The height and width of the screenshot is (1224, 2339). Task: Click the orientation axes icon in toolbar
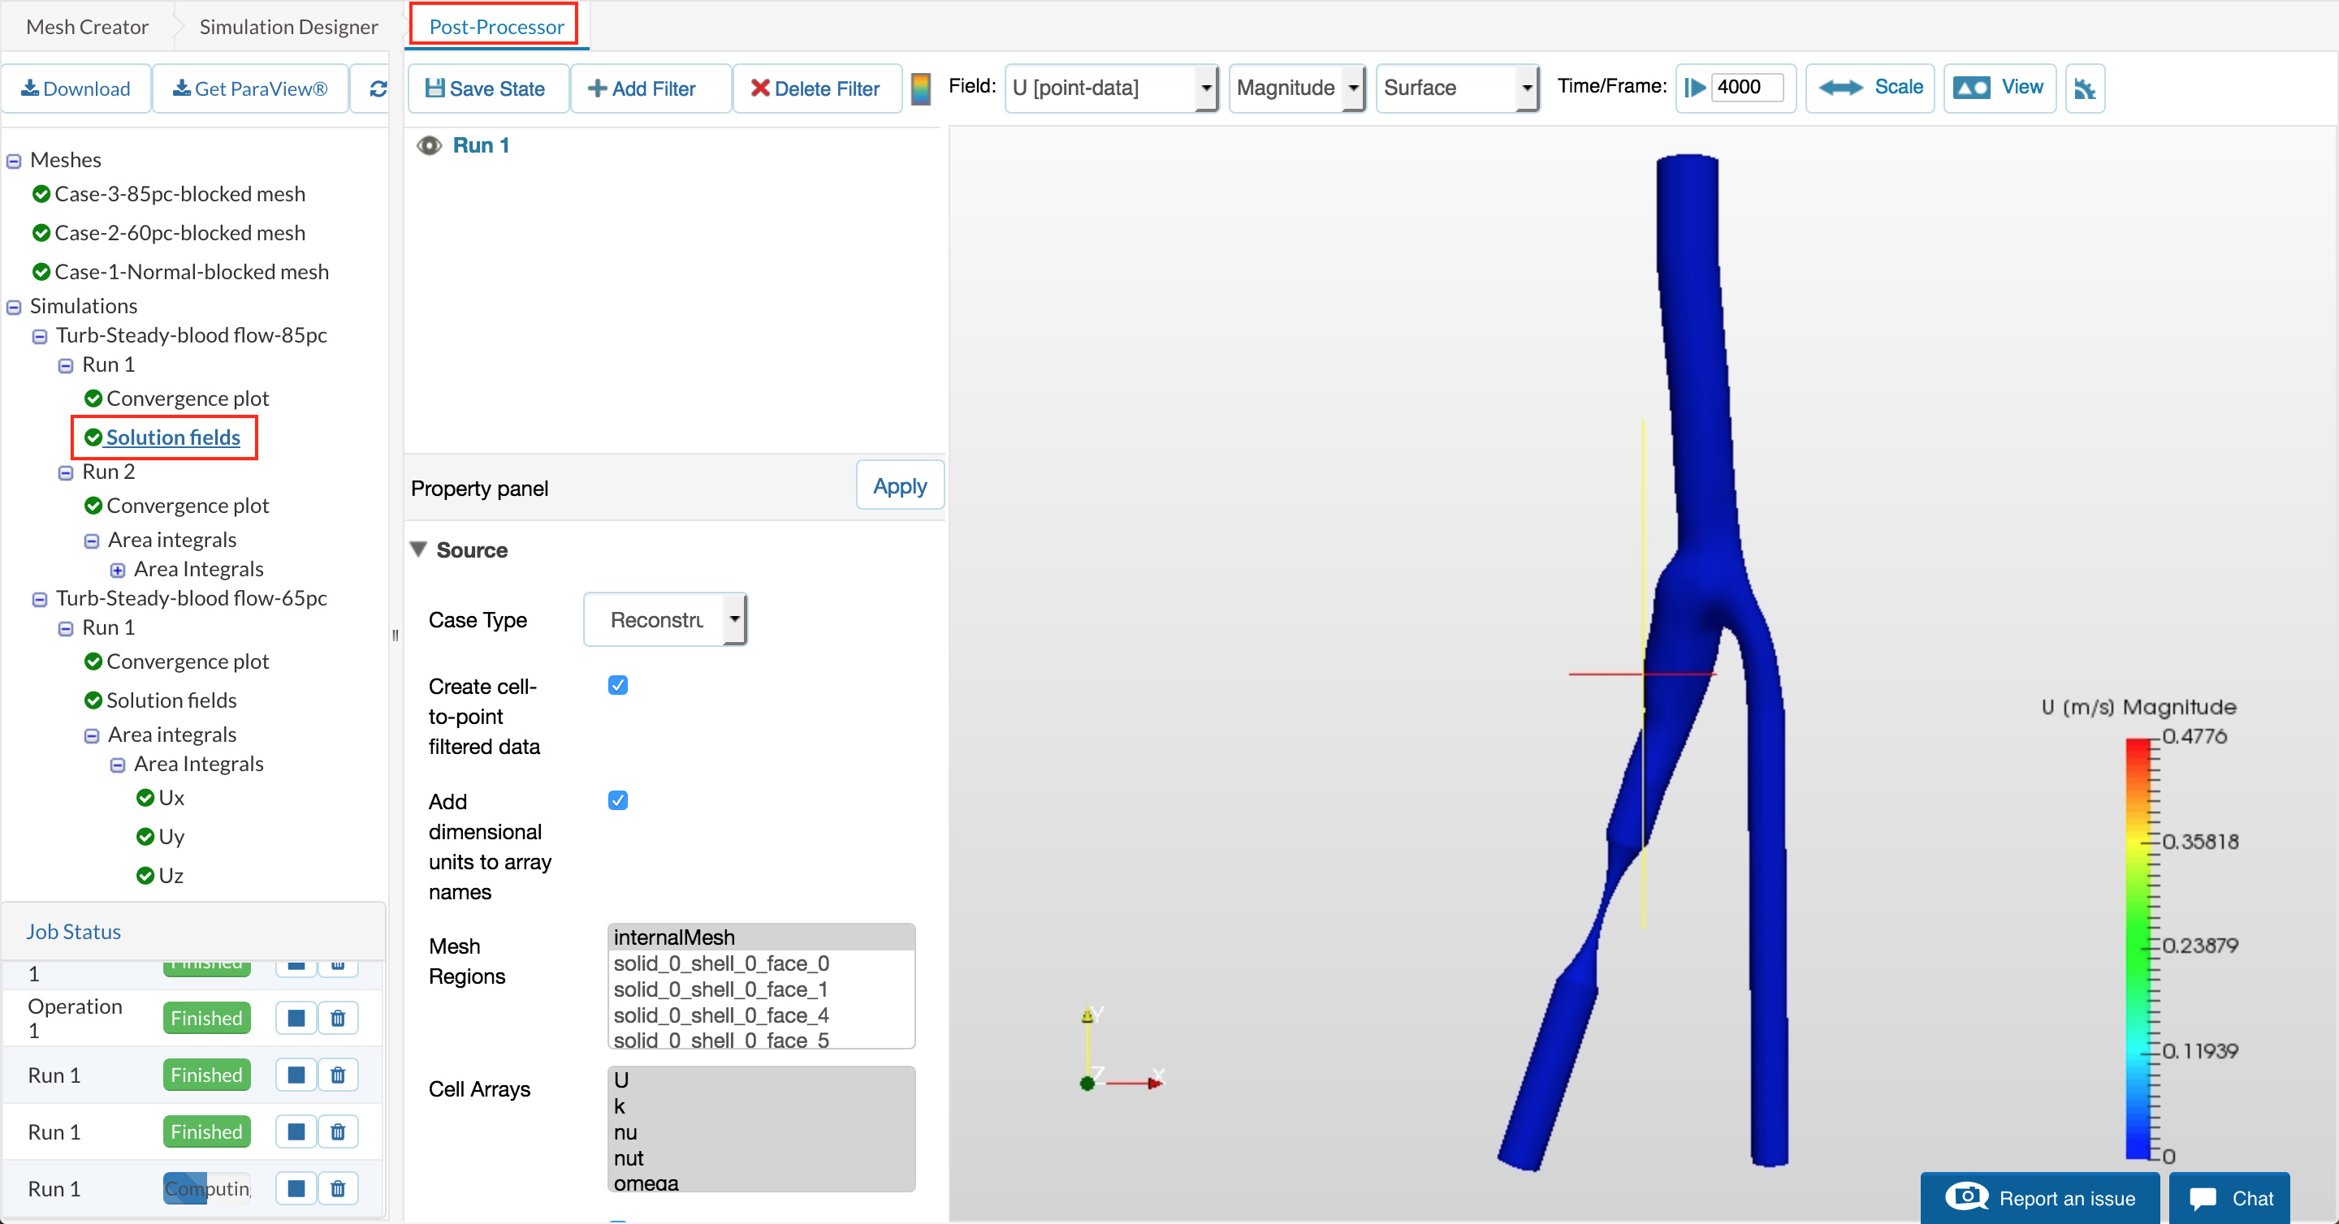coord(2084,88)
